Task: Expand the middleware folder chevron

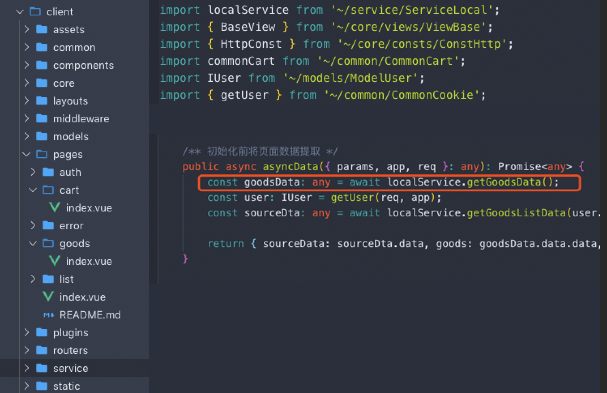Action: [26, 119]
